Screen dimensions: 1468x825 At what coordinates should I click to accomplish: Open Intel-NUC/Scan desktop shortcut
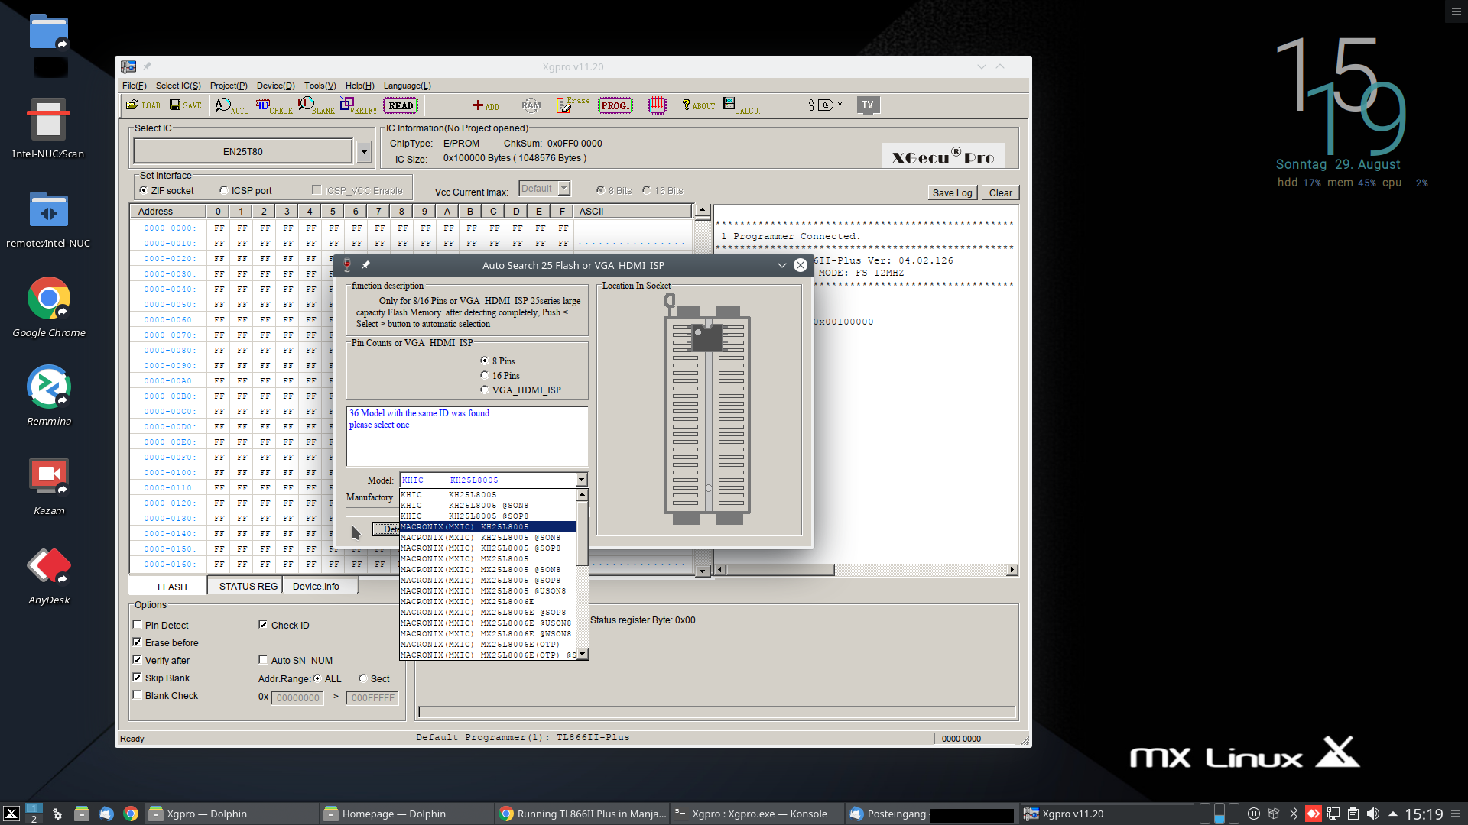click(48, 128)
